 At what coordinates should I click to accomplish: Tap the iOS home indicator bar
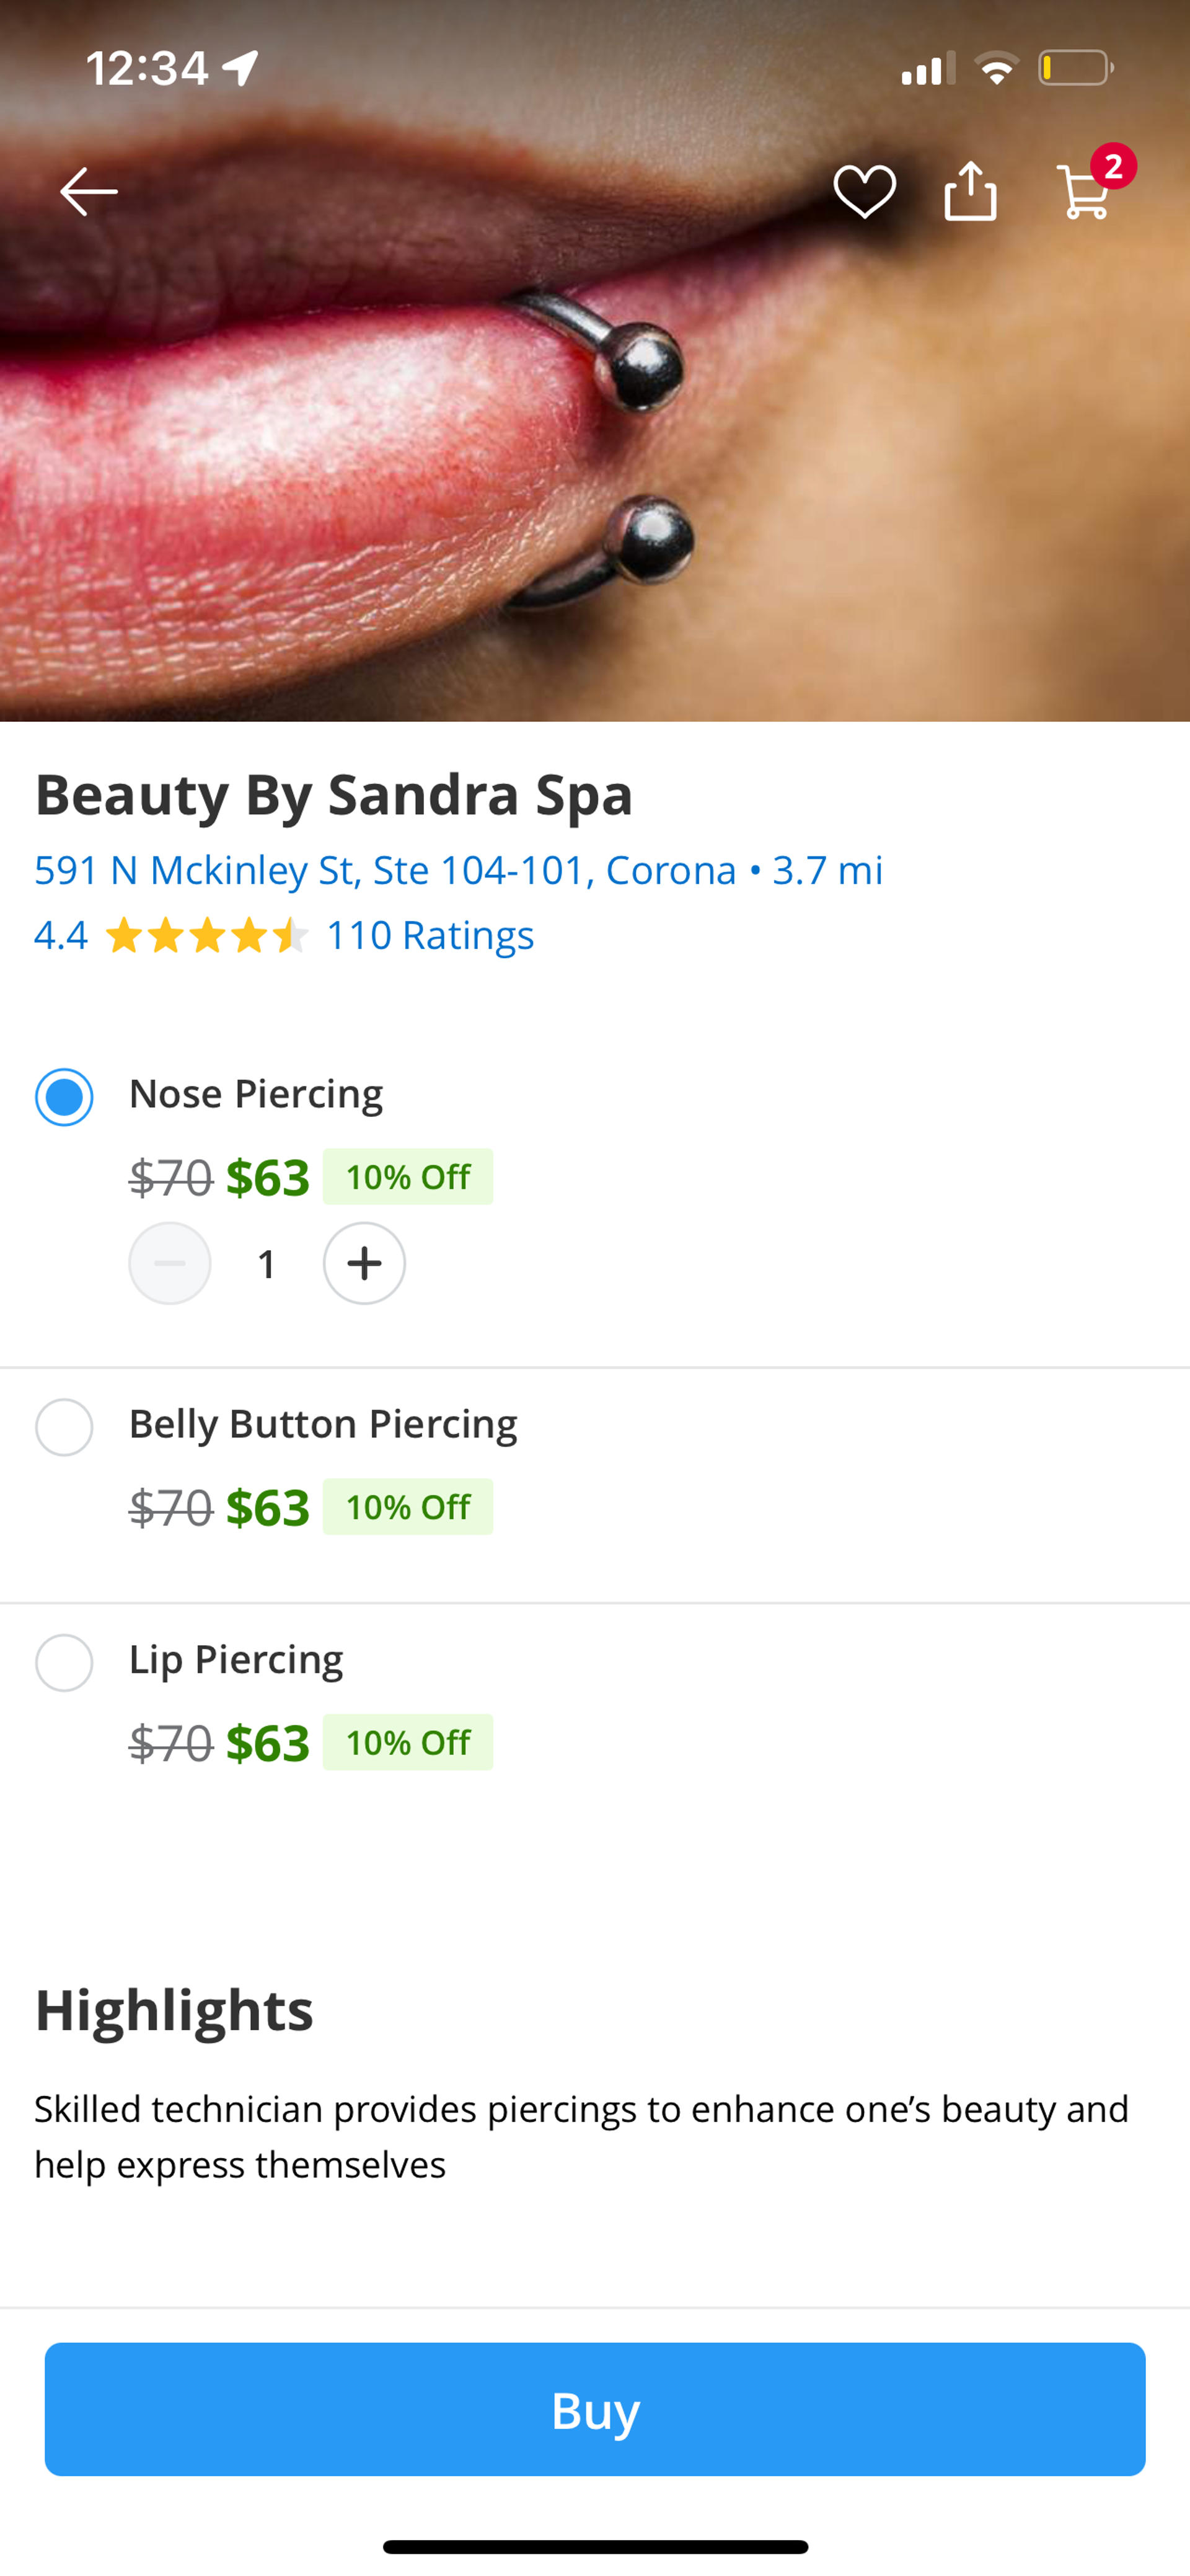[594, 2546]
